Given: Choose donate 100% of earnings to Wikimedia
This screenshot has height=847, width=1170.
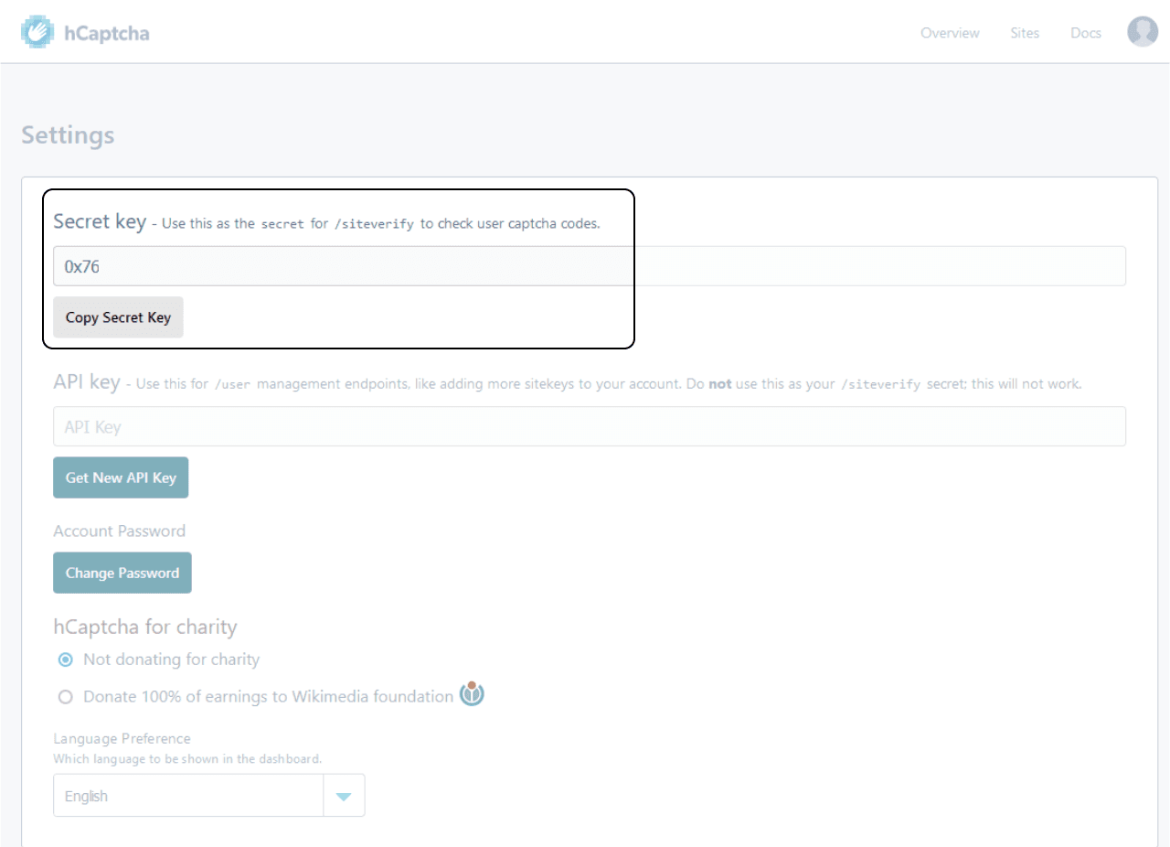Looking at the screenshot, I should pos(65,696).
